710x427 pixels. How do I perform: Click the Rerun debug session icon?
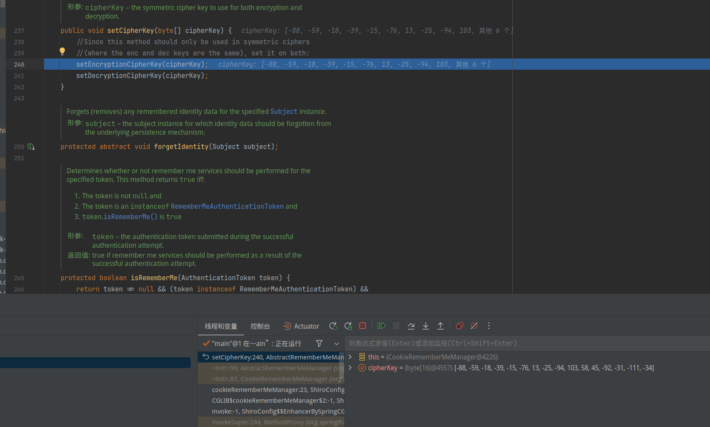[333, 326]
